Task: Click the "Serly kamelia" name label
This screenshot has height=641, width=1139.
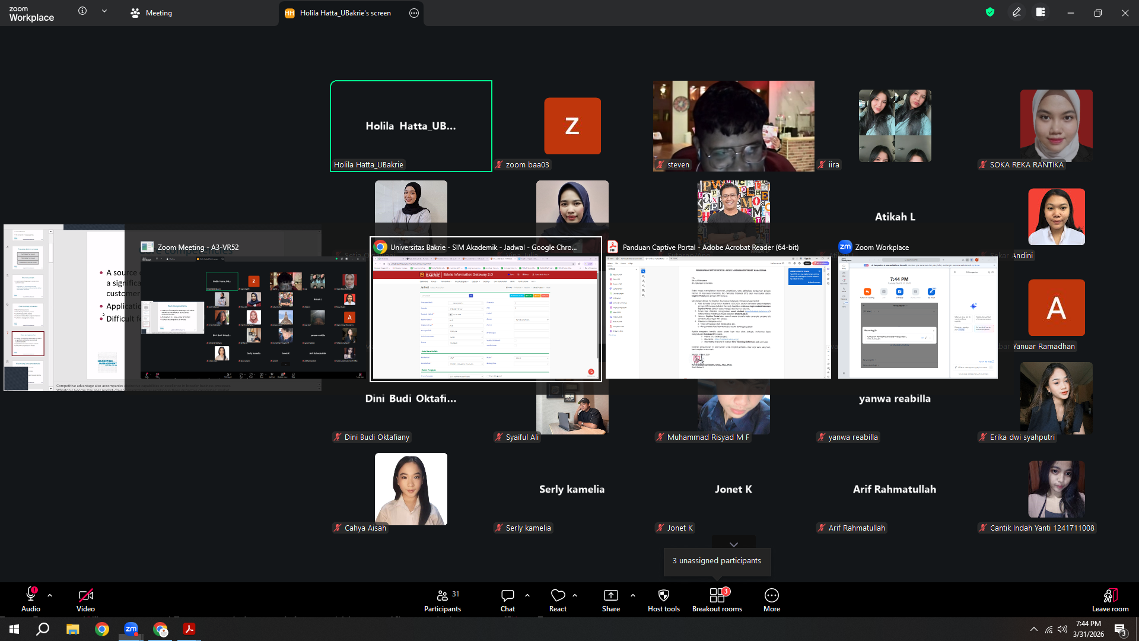Action: (x=529, y=528)
